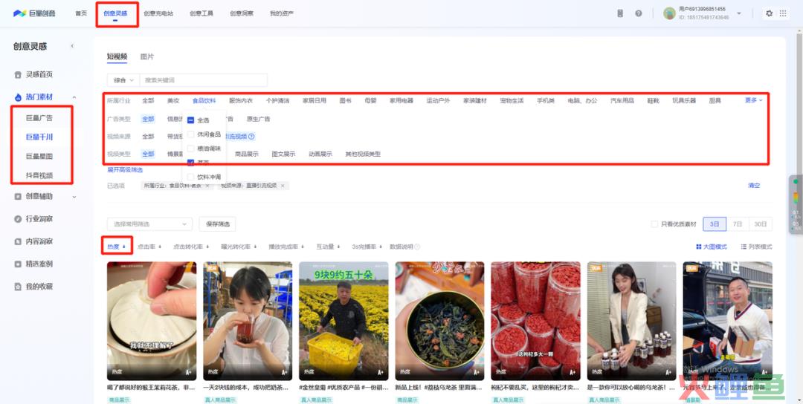Viewport: 803px width, 404px height.
Task: Collapse the 热门素材 sidebar section
Action: click(x=74, y=97)
